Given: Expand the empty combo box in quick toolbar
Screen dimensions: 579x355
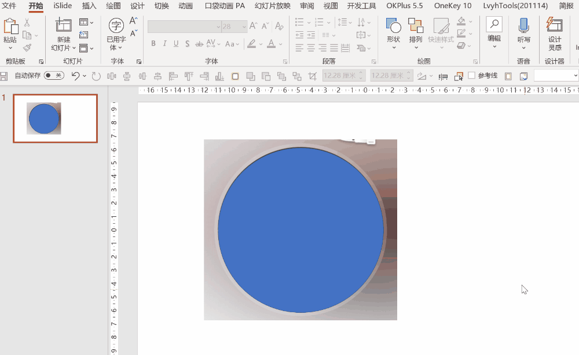Looking at the screenshot, I should click(575, 76).
